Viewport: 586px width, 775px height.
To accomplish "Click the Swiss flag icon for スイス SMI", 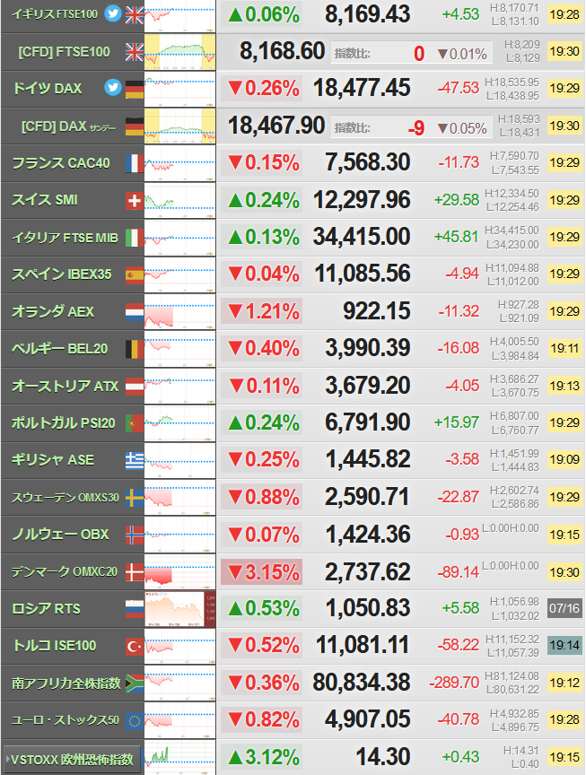I will pyautogui.click(x=135, y=201).
